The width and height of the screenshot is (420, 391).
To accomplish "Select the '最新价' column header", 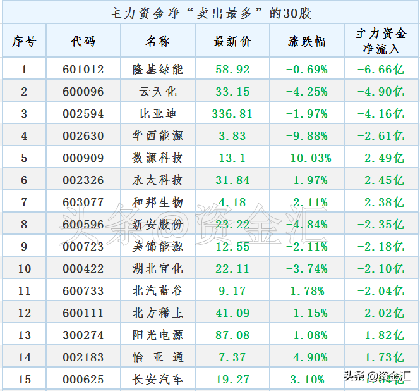I will 232,42.
